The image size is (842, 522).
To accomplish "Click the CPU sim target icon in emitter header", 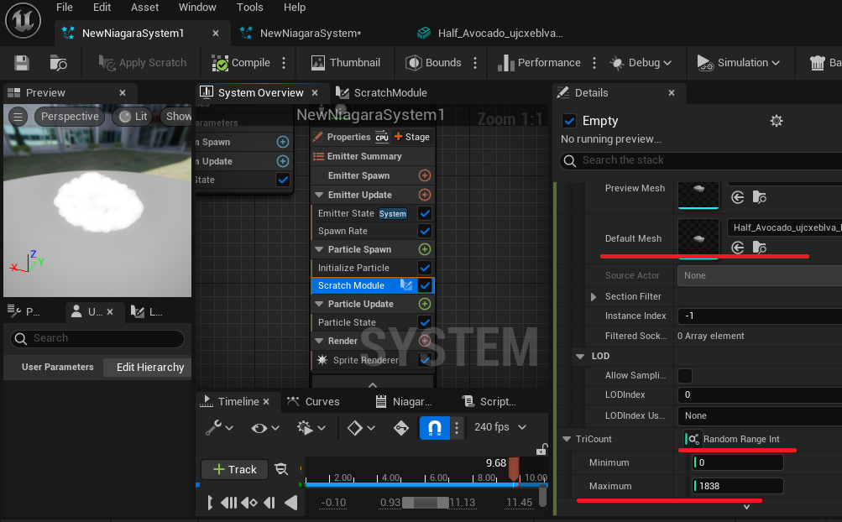I will pyautogui.click(x=382, y=137).
